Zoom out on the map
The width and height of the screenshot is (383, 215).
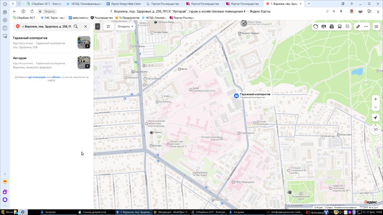click(x=376, y=107)
